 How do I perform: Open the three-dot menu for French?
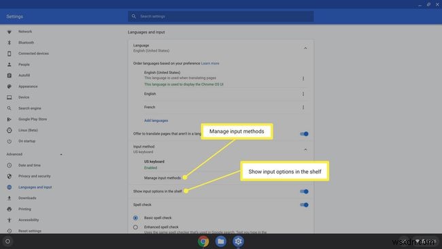coord(303,107)
